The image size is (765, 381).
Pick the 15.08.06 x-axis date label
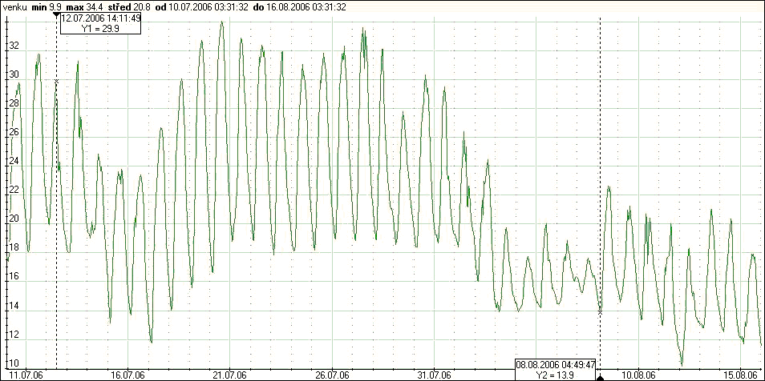[x=740, y=374]
